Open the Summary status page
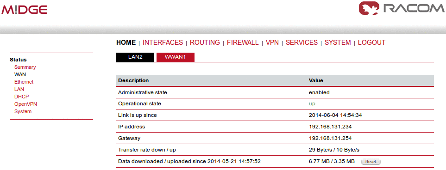 coord(25,67)
